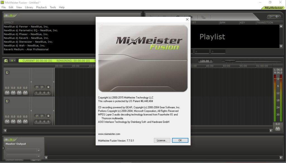Image resolution: width=286 pixels, height=163 pixels.
Task: Click playlist circular arrow icon at top right
Action: [x=277, y=16]
